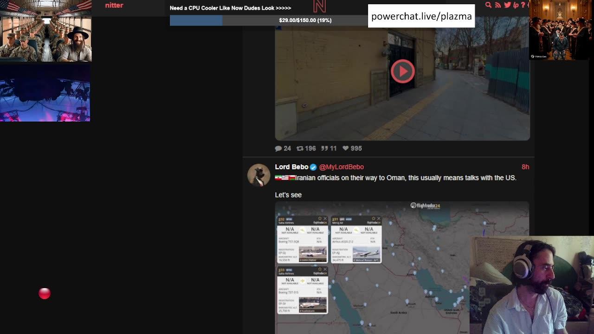Open the Twitter bird icon in the header

point(507,5)
